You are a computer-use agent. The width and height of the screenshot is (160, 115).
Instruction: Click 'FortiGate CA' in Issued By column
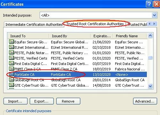[x=61, y=75]
